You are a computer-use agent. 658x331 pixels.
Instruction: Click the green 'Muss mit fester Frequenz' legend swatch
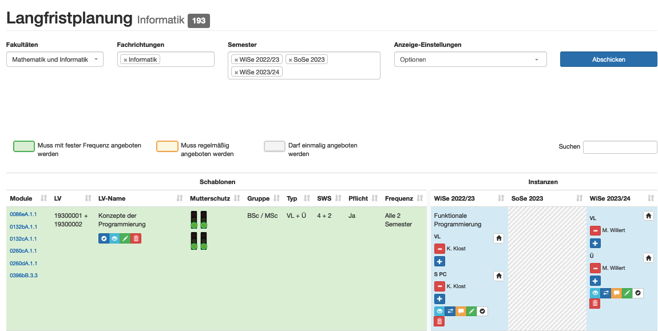(23, 146)
